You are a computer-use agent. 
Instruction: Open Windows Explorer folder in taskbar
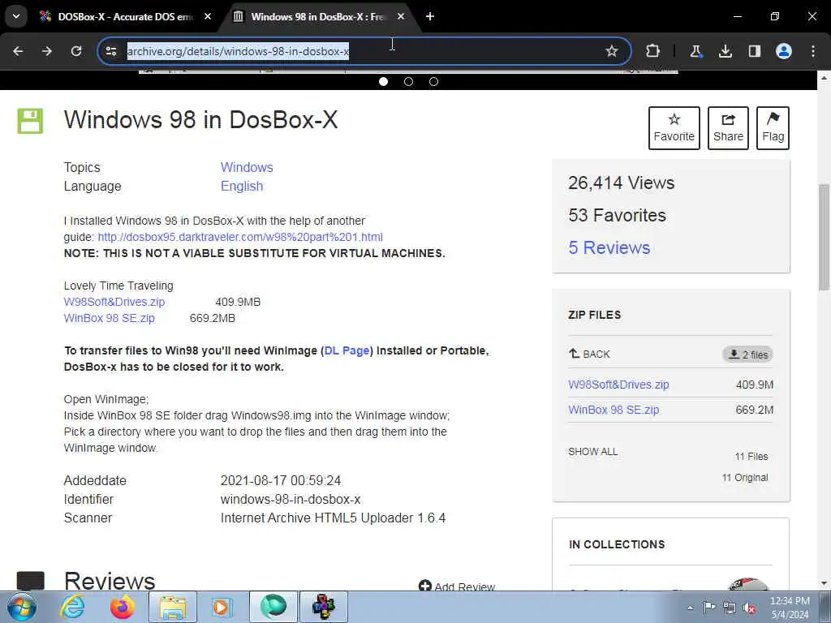point(173,607)
